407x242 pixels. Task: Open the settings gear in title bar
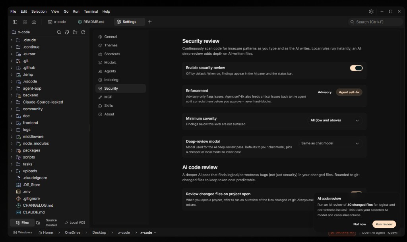(371, 12)
